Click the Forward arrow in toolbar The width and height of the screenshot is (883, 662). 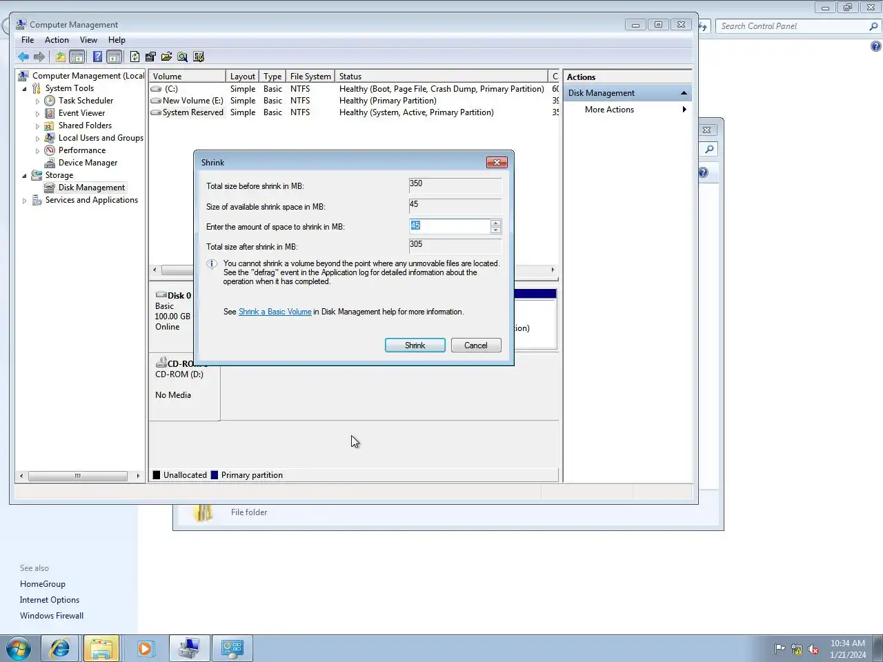[x=39, y=57]
